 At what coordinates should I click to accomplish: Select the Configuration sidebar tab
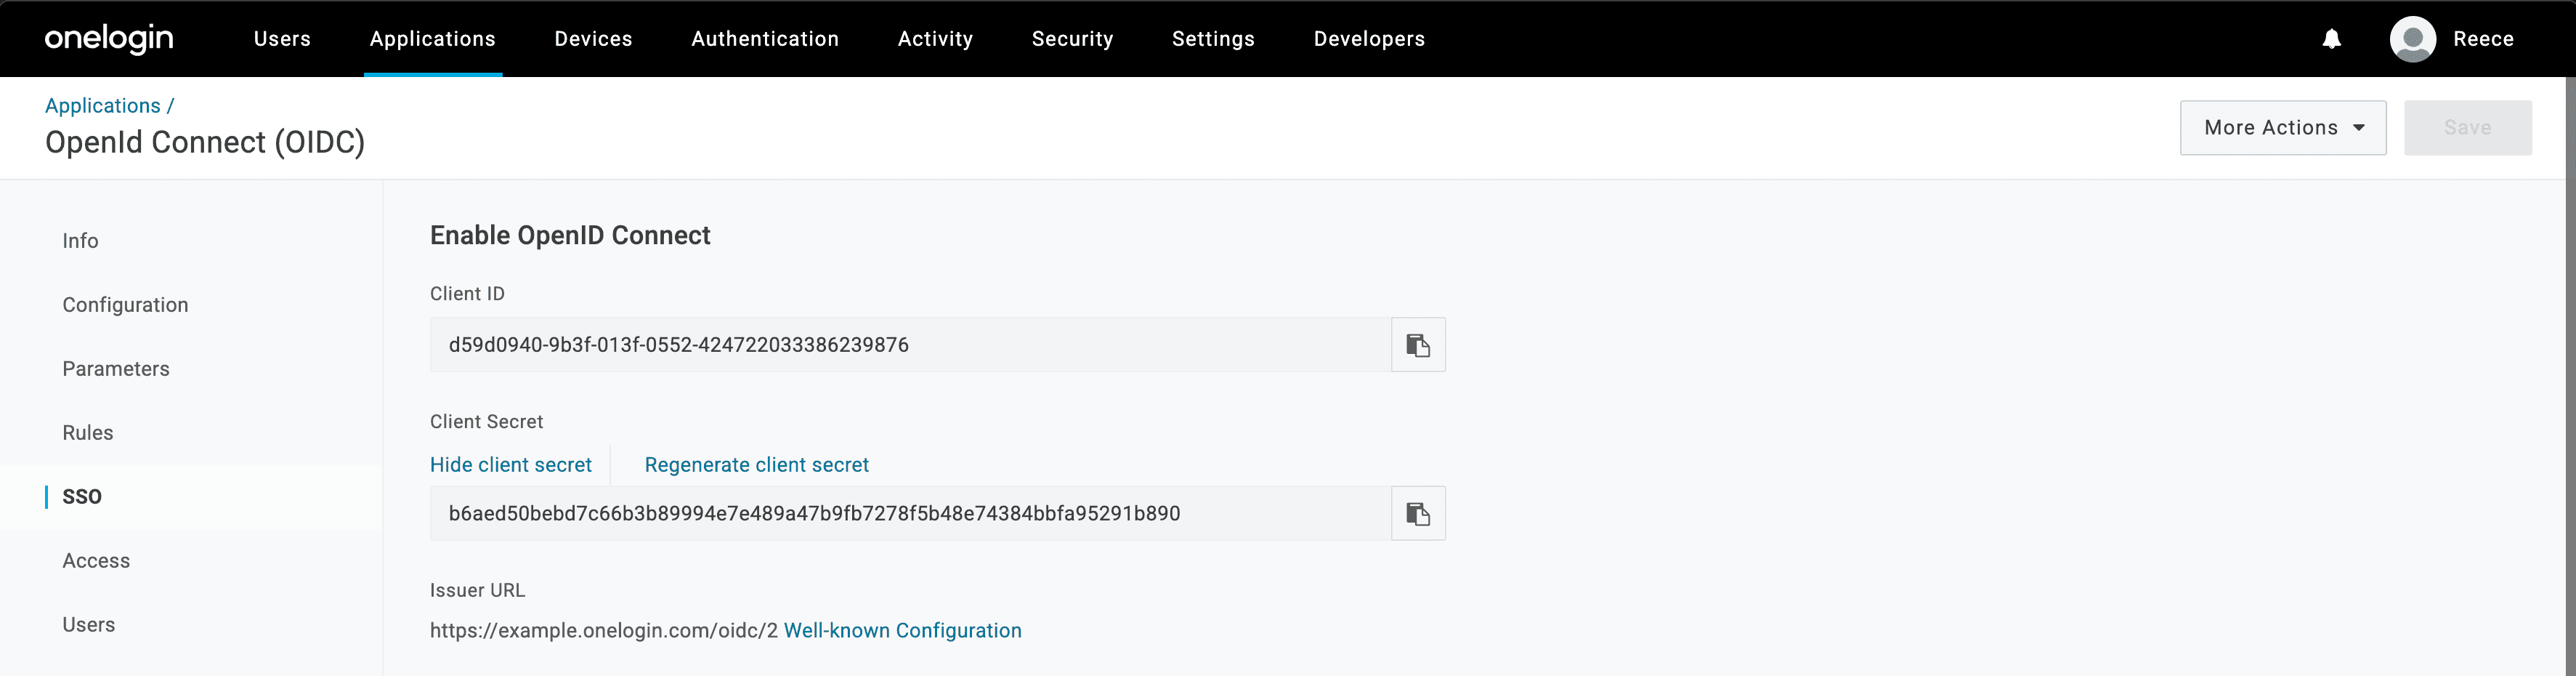click(x=125, y=305)
